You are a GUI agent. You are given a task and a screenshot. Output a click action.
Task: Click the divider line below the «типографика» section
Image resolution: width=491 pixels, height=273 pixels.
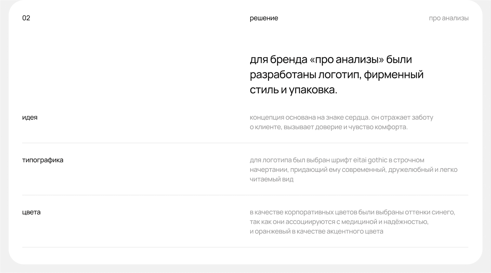coord(245,195)
